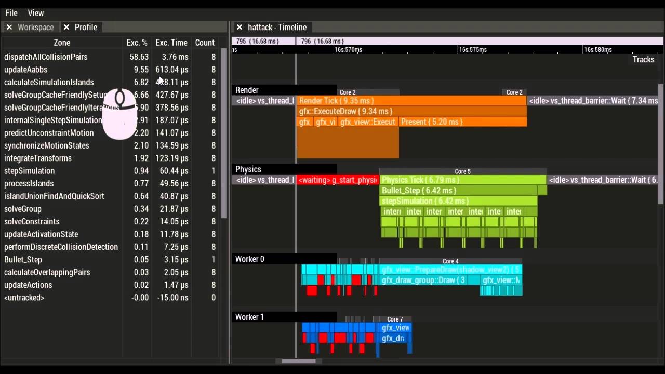Click the Render Tick block in timeline

click(411, 101)
